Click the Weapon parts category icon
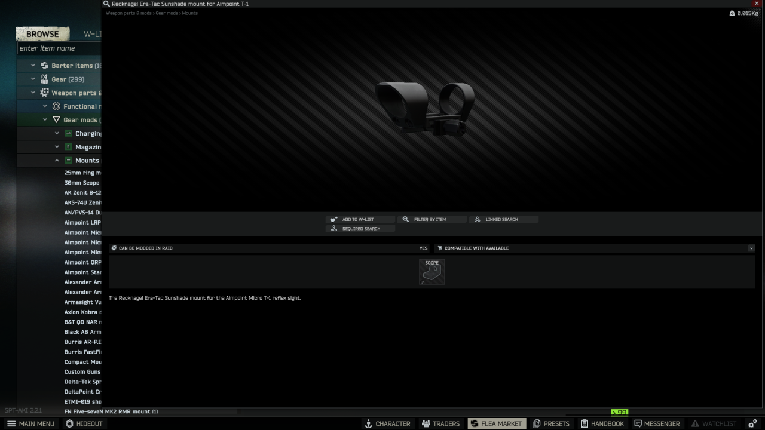The width and height of the screenshot is (765, 430). tap(44, 93)
